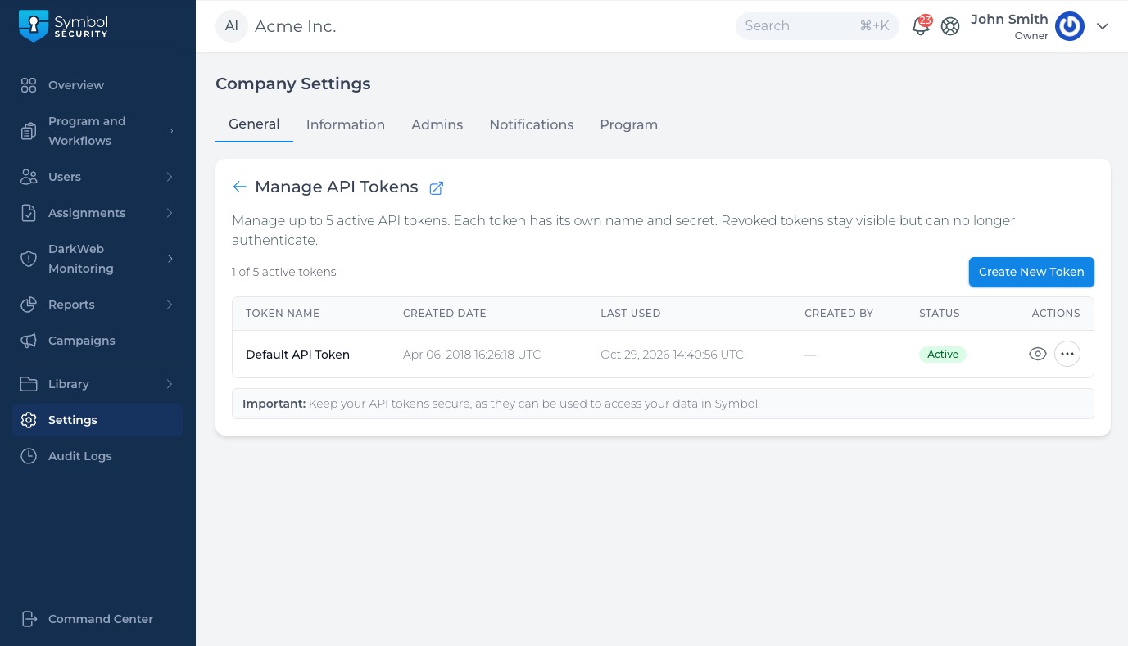1128x646 pixels.
Task: Open notifications bell with 23 badge
Action: [921, 25]
